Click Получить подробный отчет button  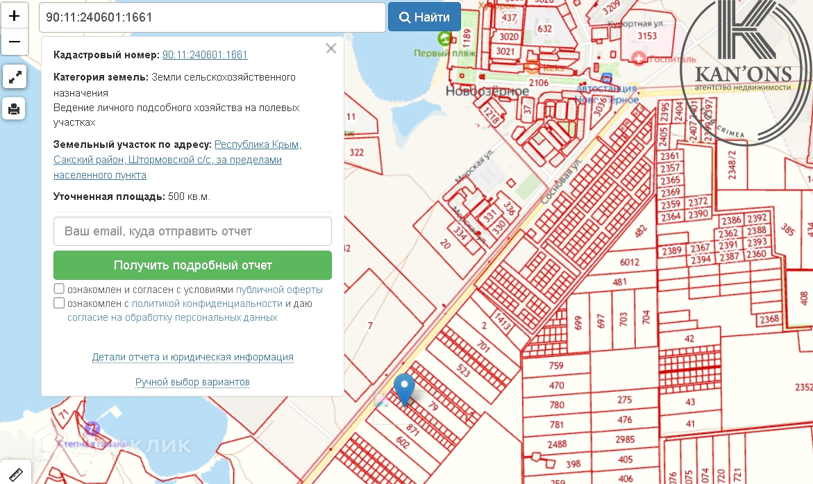(192, 265)
